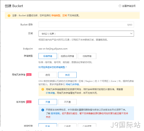Click the Endpoint value oss-cn-beijing.aliyuncs.com
This screenshot has height=131, width=144.
tap(53, 49)
